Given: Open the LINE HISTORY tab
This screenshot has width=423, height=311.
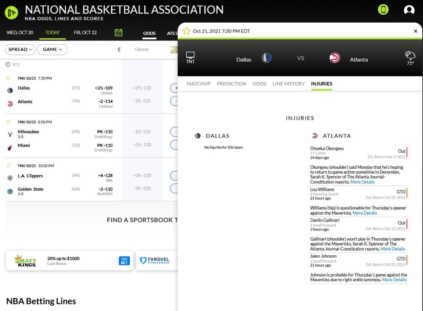Looking at the screenshot, I should 288,83.
